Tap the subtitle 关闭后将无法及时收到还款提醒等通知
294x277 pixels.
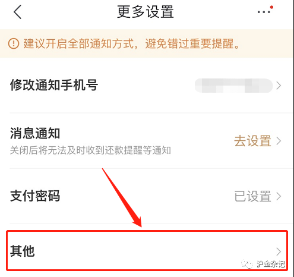90,150
